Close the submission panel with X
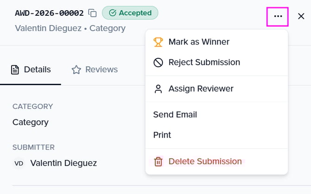311x194 pixels. click(301, 16)
